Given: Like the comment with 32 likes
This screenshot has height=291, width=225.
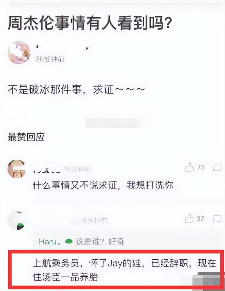Looking at the screenshot, I should (x=190, y=218).
